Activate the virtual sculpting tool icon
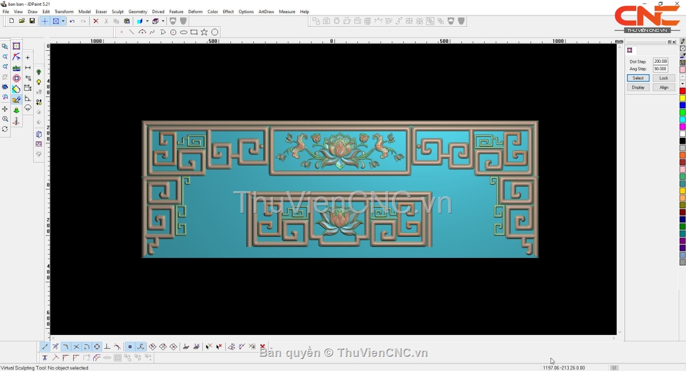This screenshot has width=686, height=371. [17, 100]
